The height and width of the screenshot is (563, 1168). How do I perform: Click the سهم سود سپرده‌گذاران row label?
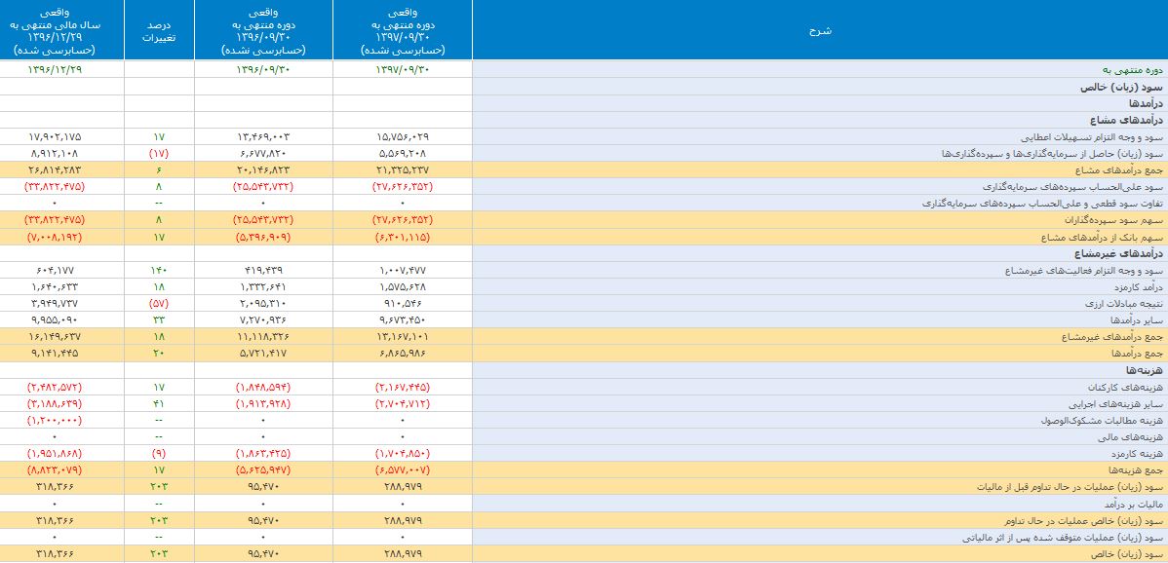(x=1106, y=220)
